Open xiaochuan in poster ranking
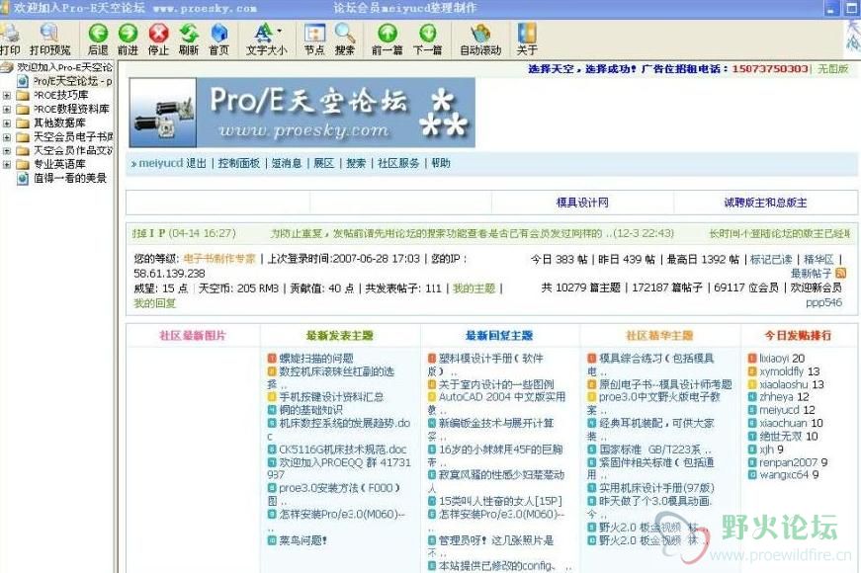This screenshot has width=861, height=573. [784, 423]
